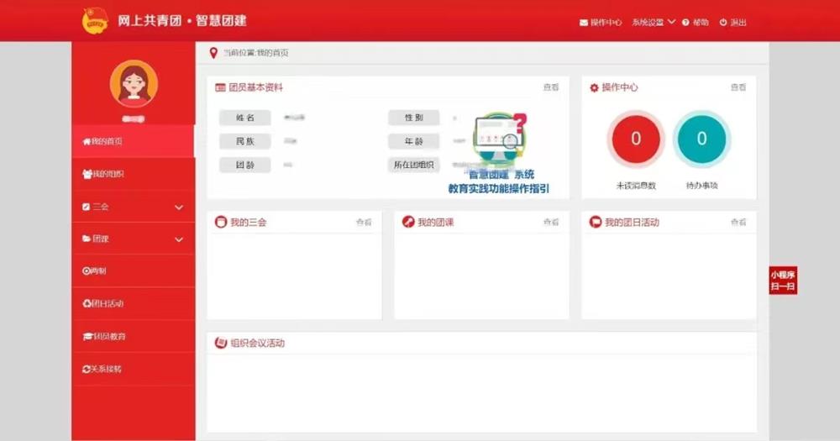Screen dimensions: 840x441
Task: Expand the 团课 sidebar menu chevron
Action: [x=179, y=239]
